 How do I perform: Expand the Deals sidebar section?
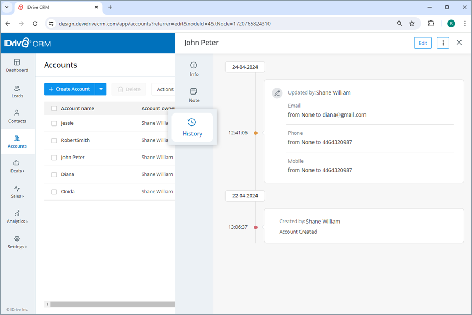pyautogui.click(x=17, y=167)
